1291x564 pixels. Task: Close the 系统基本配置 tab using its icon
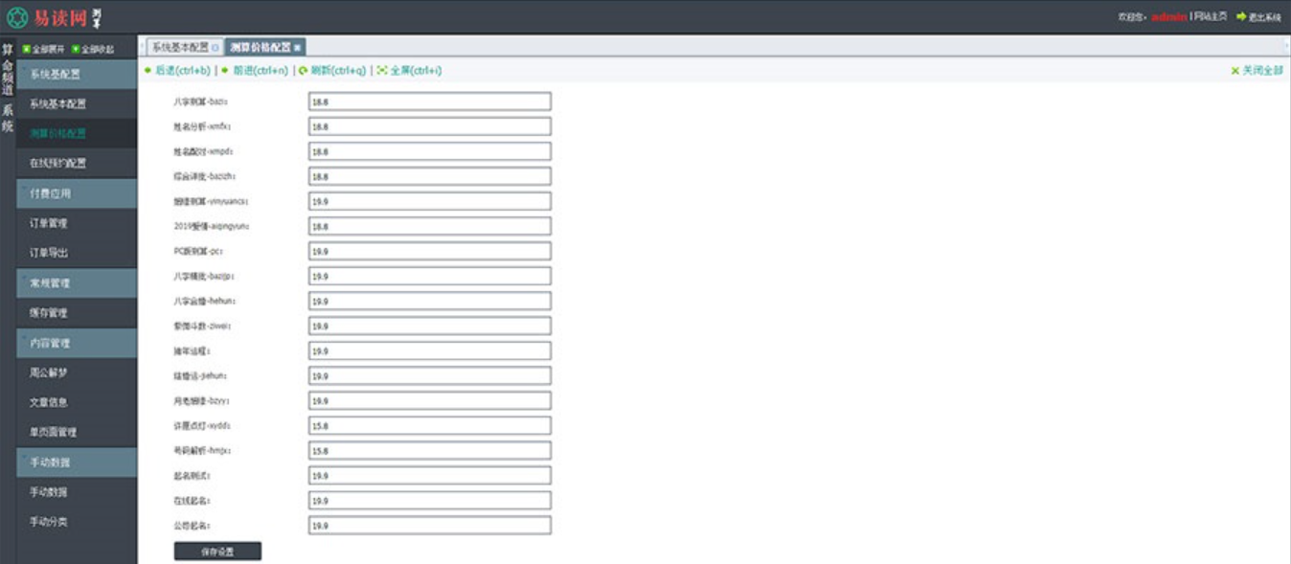(215, 48)
